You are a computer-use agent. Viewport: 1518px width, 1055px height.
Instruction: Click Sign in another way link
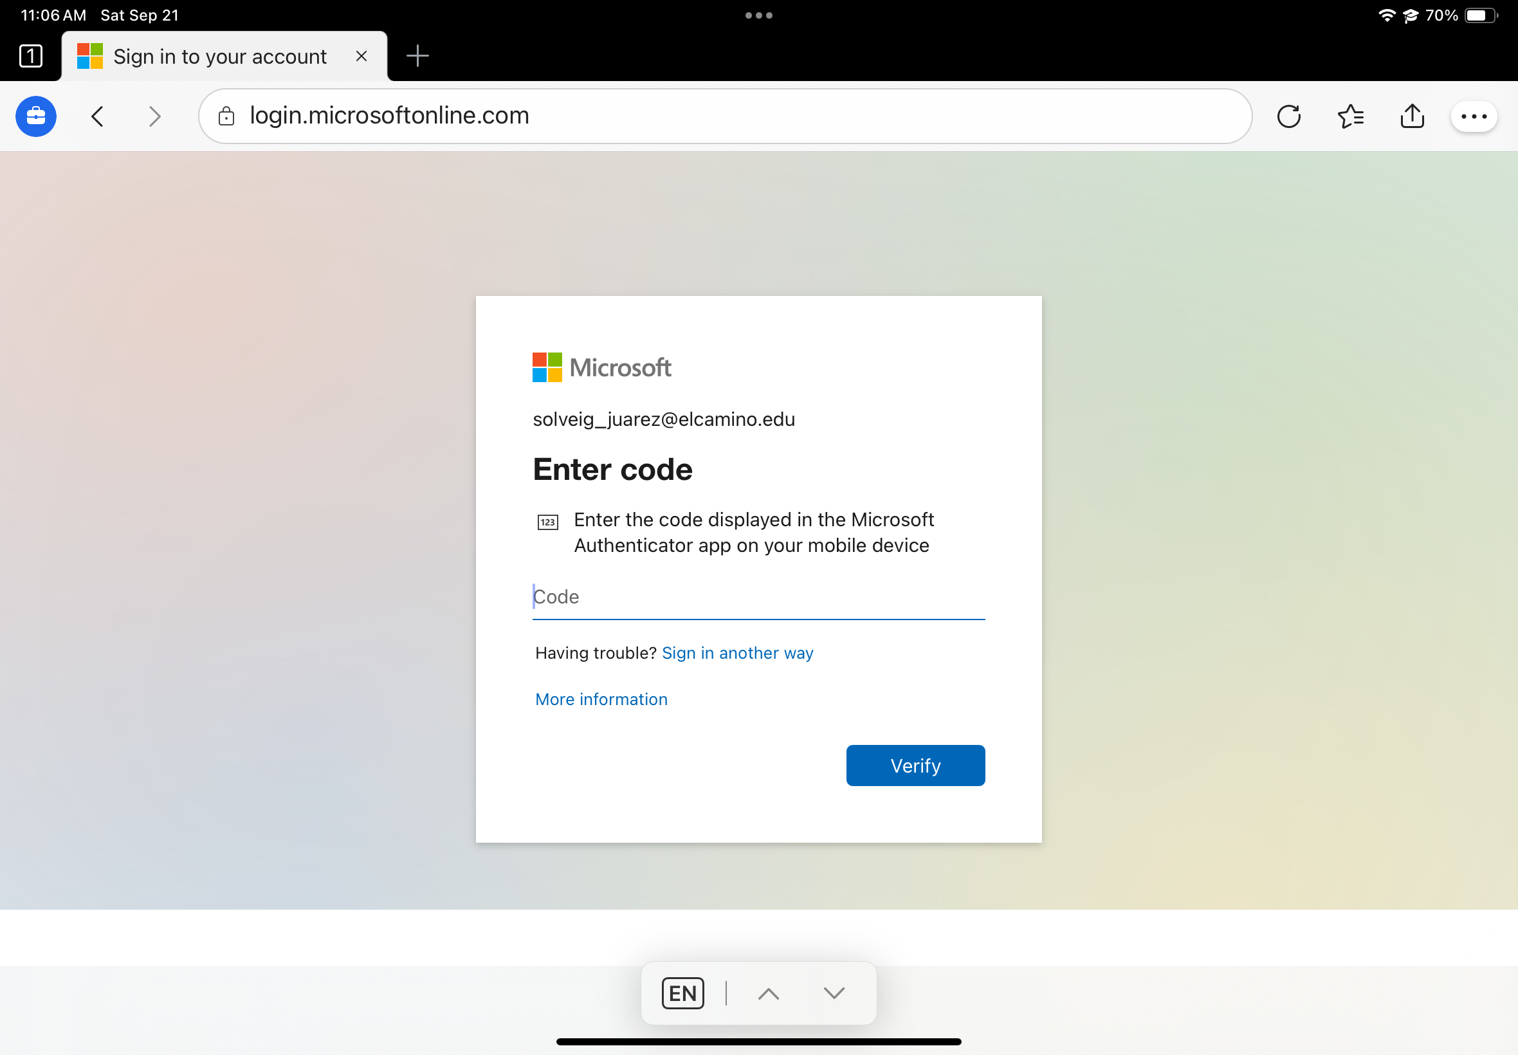737,653
